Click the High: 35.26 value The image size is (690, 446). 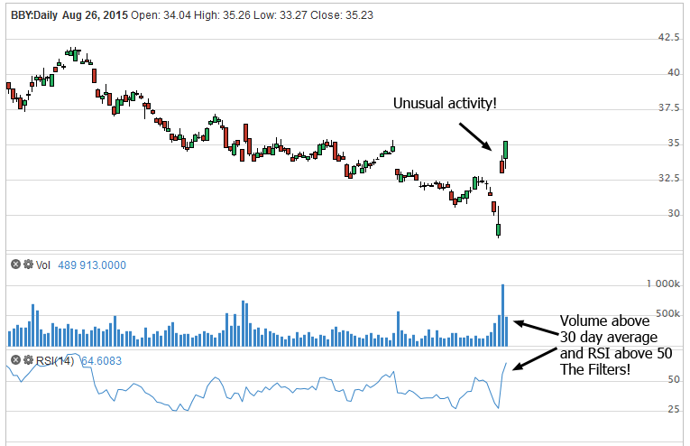point(222,15)
